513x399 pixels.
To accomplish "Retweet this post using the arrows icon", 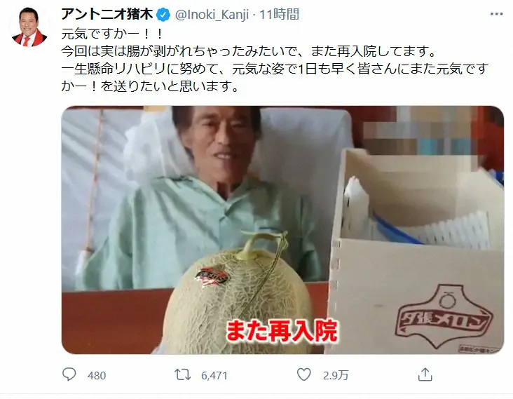I will pyautogui.click(x=182, y=374).
